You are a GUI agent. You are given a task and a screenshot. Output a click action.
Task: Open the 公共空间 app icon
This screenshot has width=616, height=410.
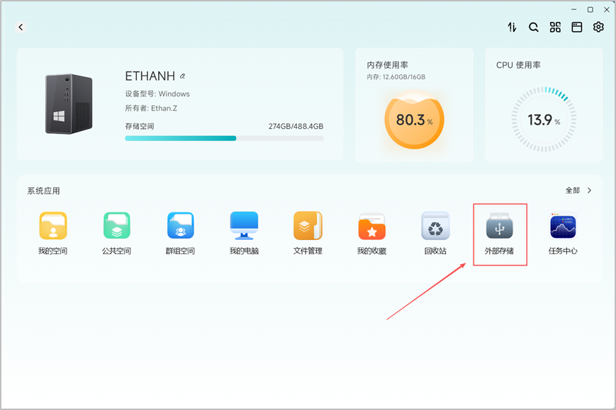point(117,226)
